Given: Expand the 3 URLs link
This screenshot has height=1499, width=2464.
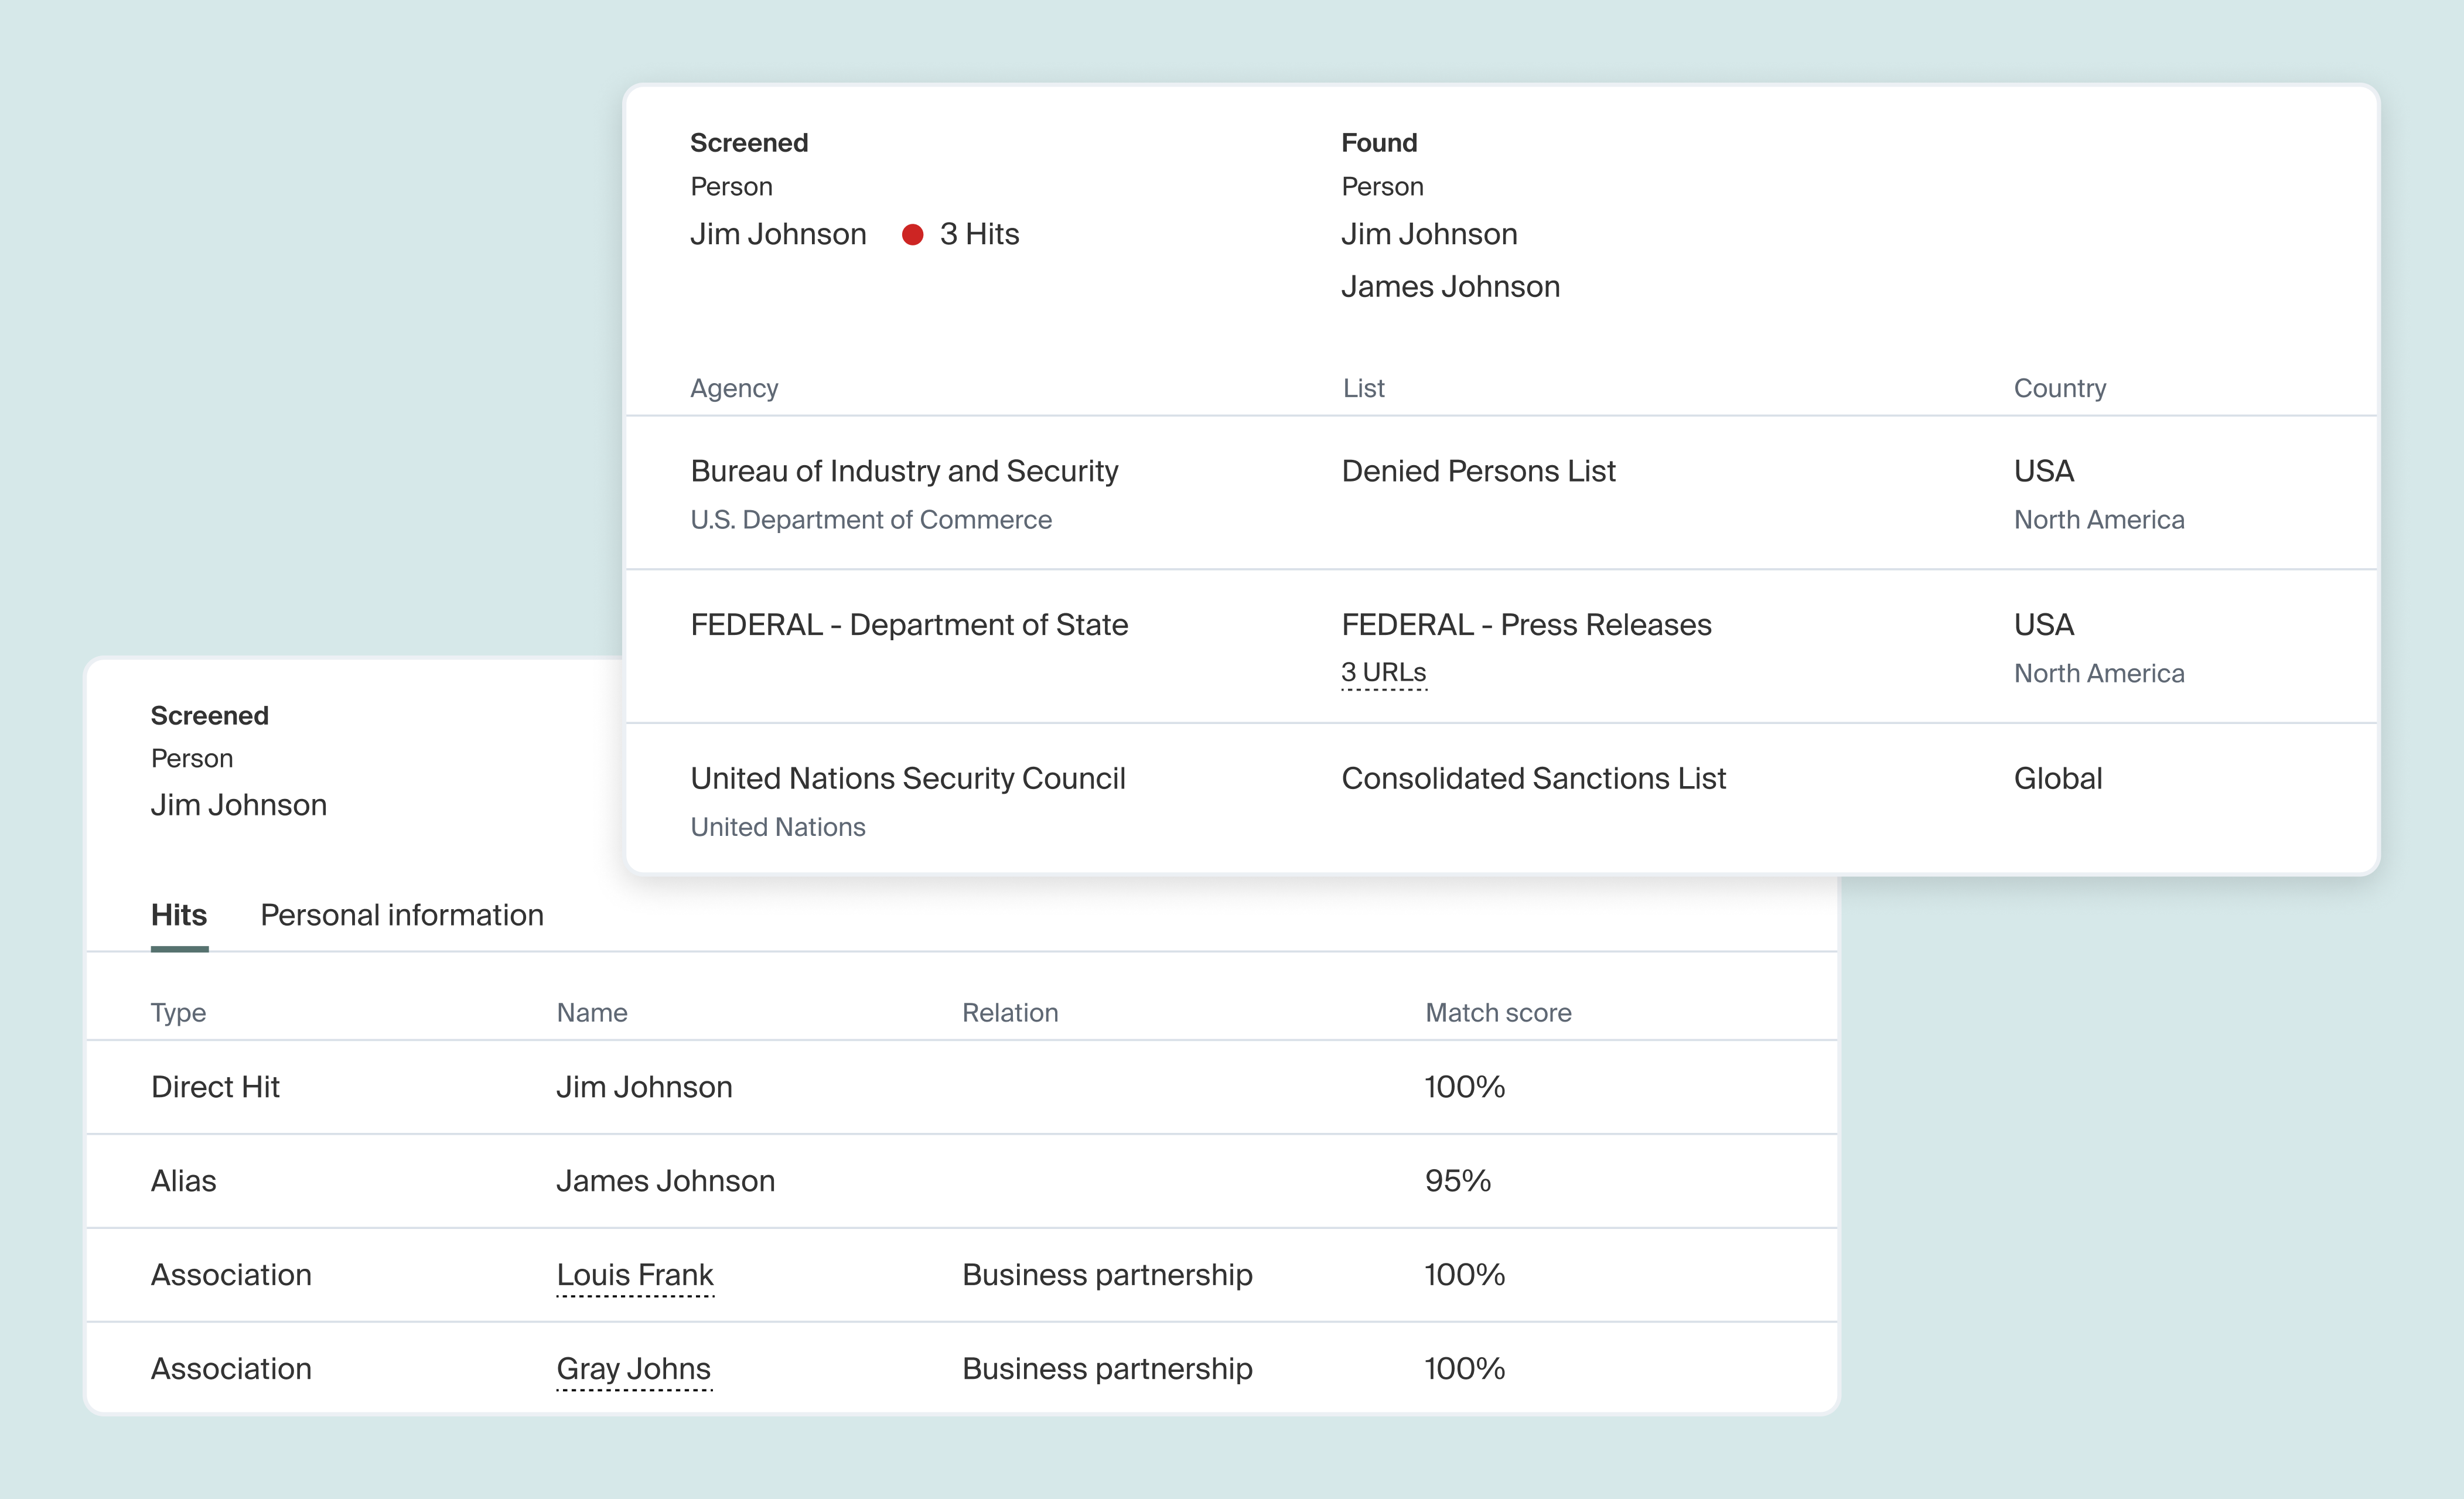Looking at the screenshot, I should [x=1384, y=673].
